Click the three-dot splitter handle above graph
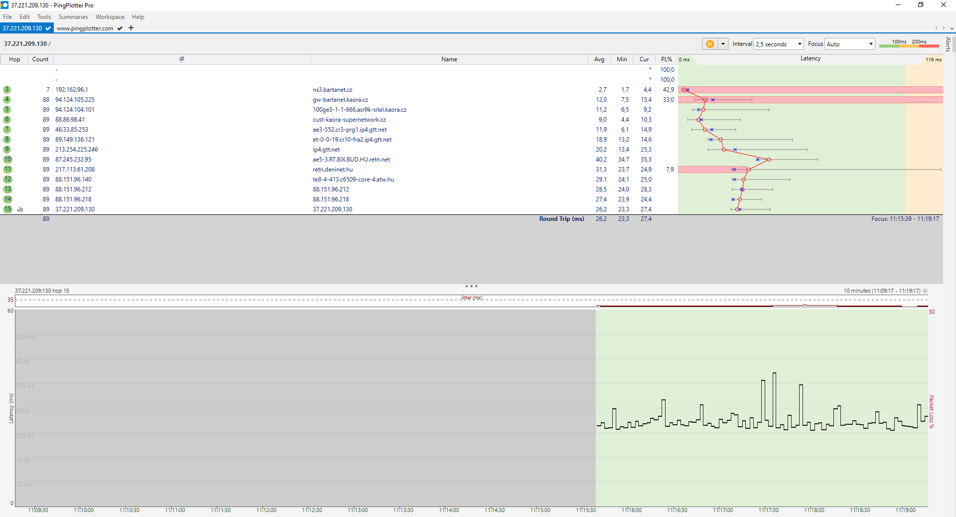 [x=471, y=286]
